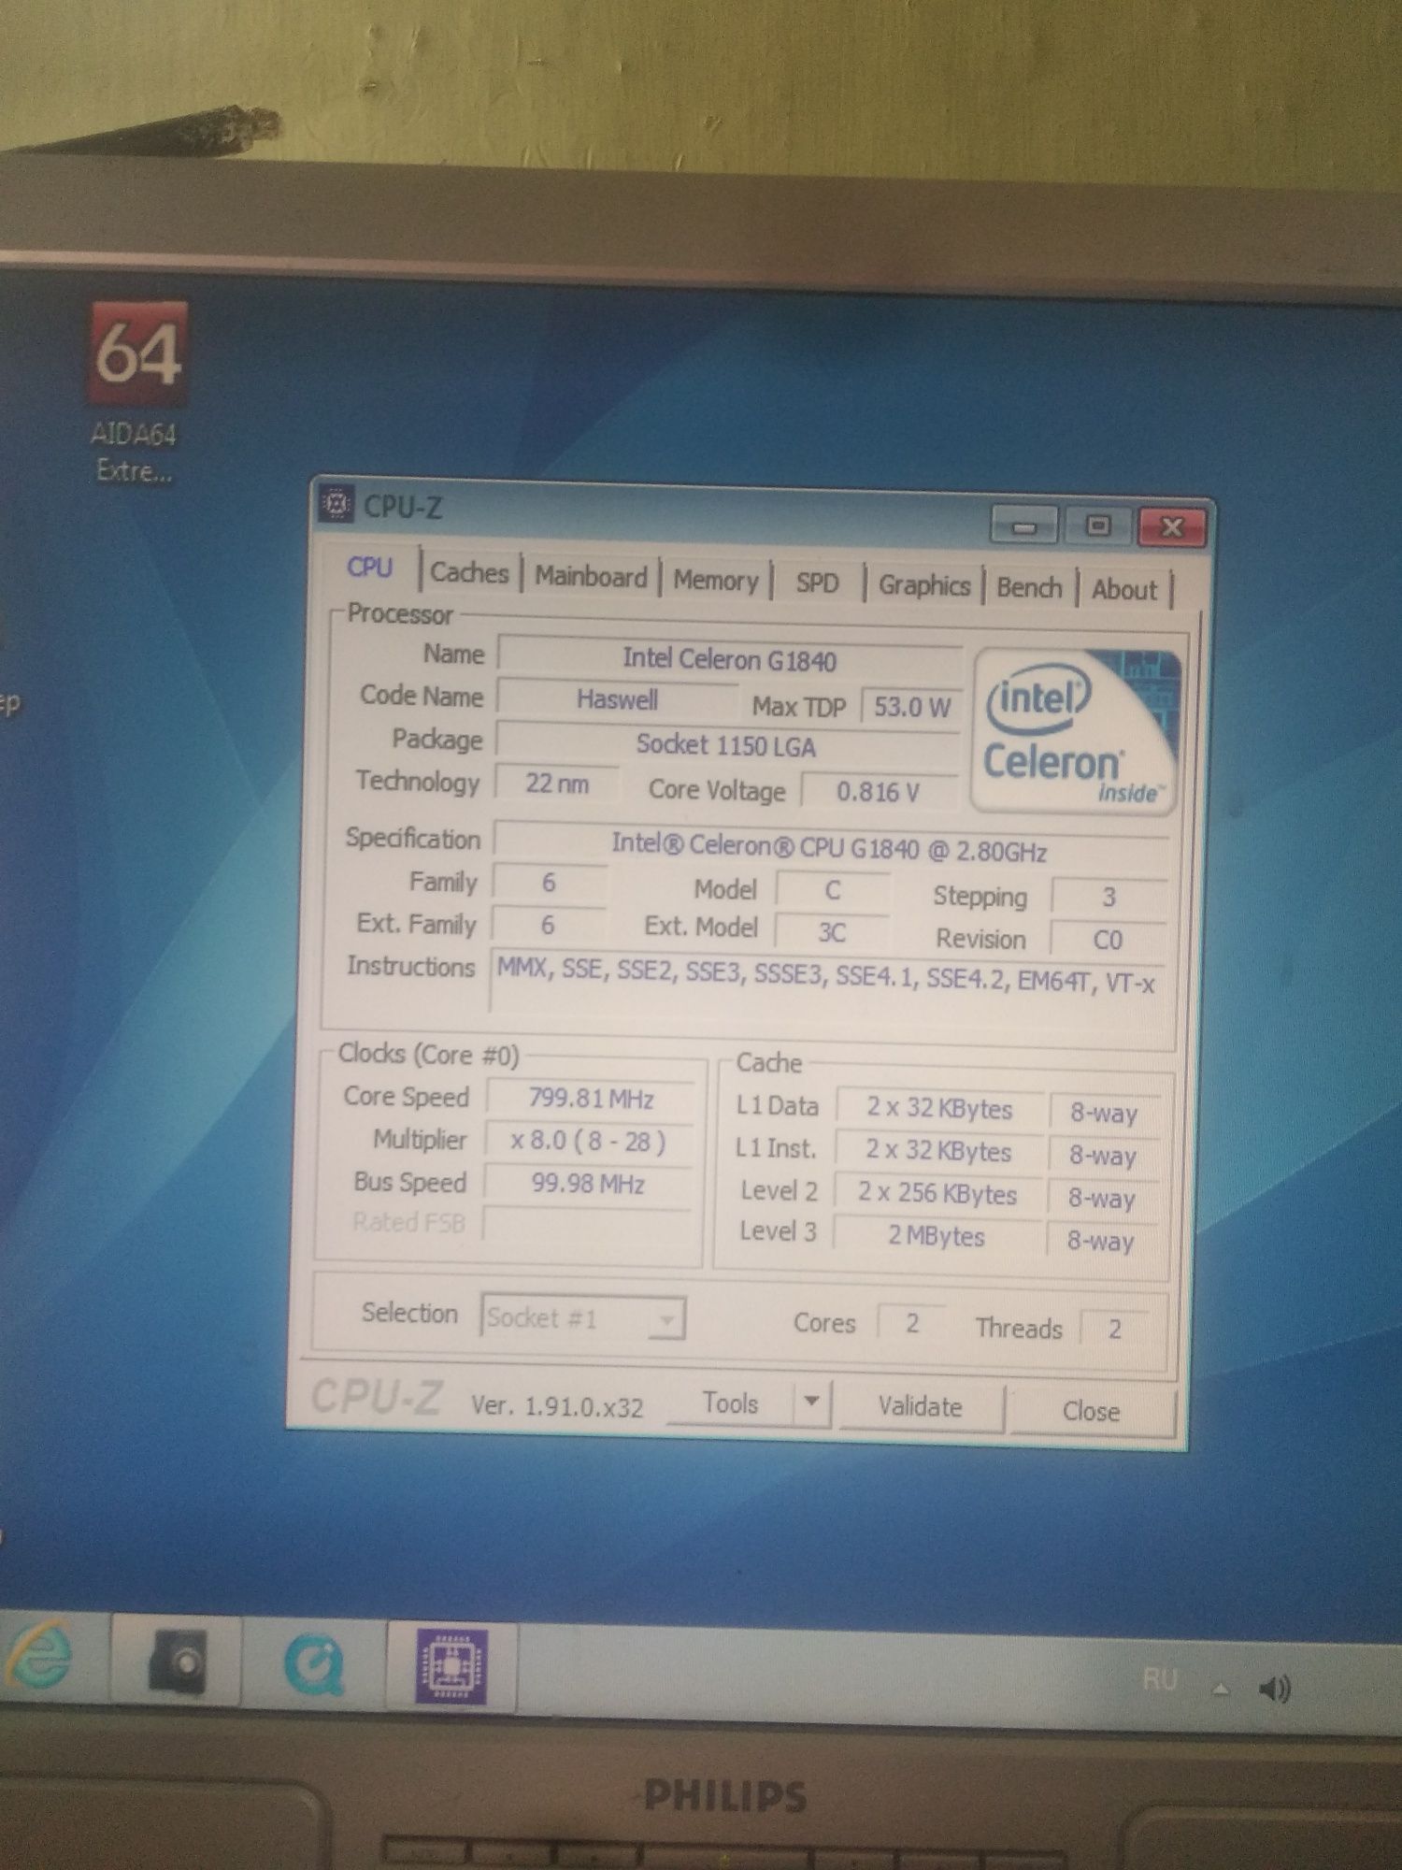Open the QuickTime player taskbar icon
The image size is (1402, 1870).
[x=315, y=1666]
